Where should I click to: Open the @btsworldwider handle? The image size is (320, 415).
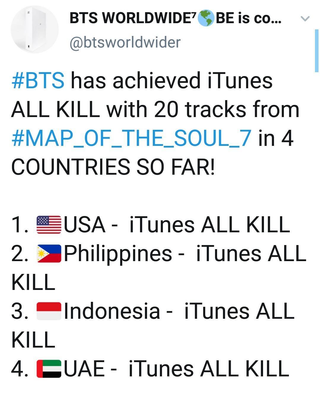(125, 42)
